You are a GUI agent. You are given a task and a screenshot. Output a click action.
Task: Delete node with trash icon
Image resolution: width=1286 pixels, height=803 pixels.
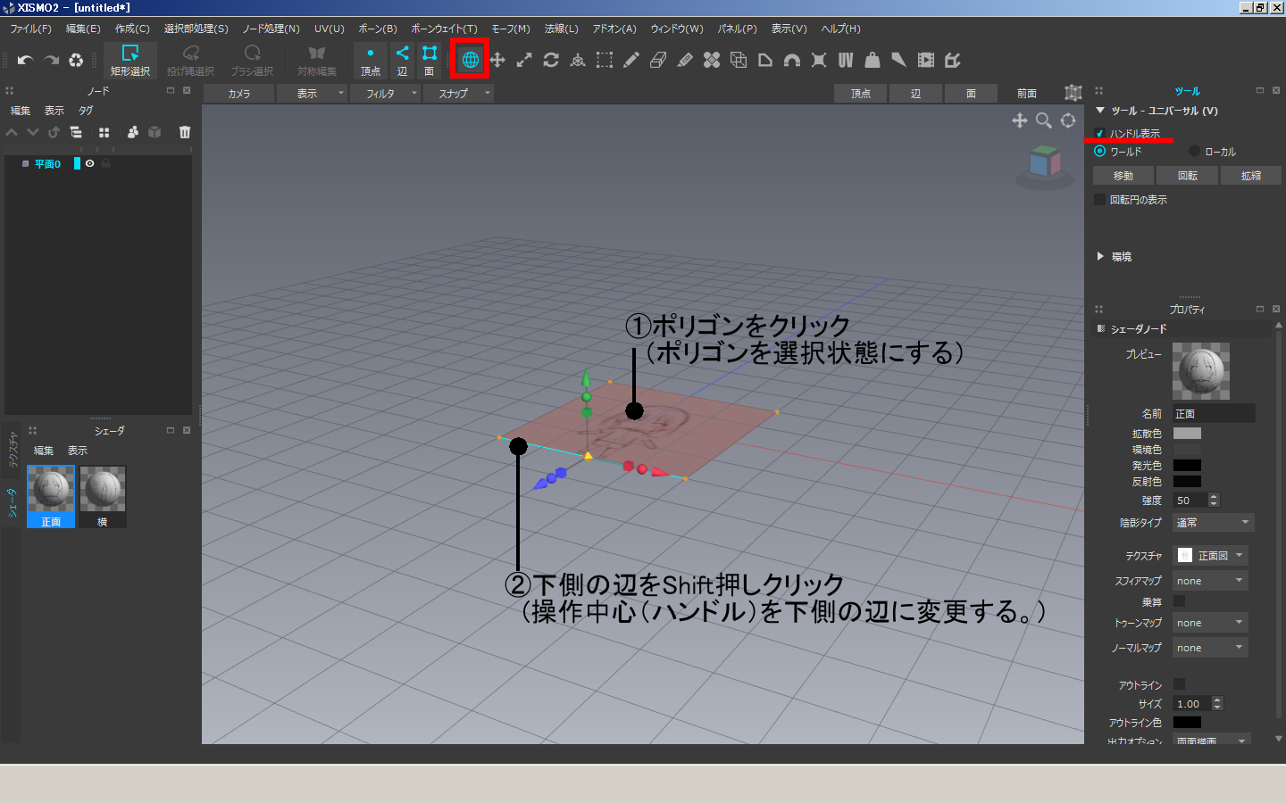185,132
